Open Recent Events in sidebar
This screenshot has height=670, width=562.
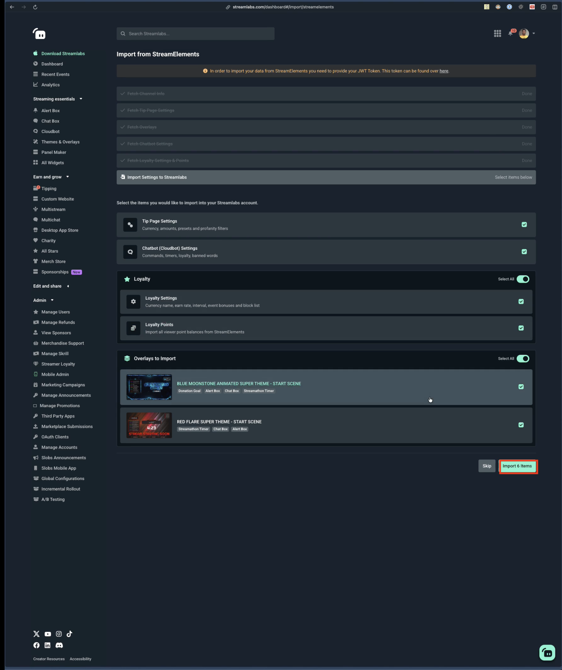[51, 74]
